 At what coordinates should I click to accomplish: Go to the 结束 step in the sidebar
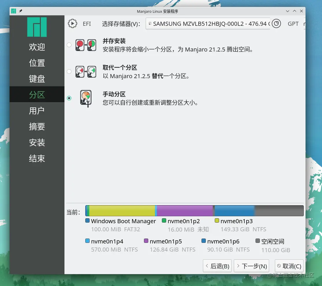(x=37, y=158)
